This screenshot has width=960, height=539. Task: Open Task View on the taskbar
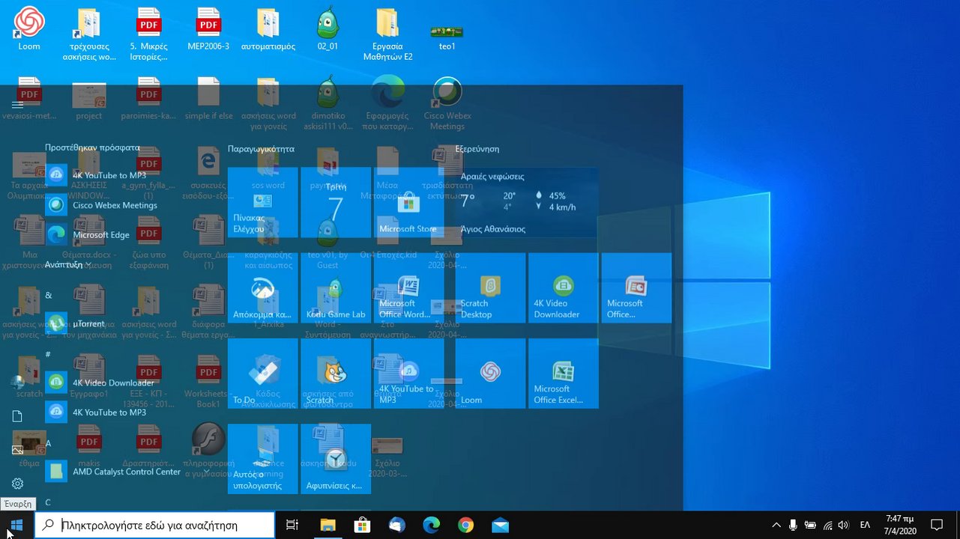coord(293,526)
